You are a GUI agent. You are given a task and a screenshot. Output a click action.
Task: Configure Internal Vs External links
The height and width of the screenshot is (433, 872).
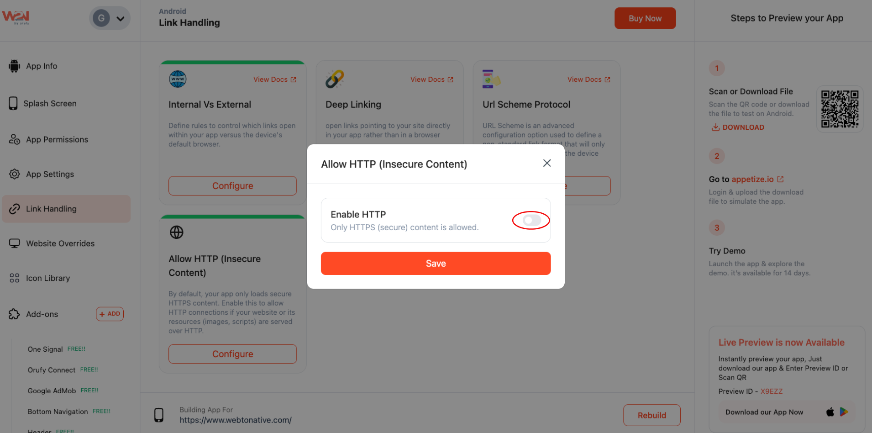(232, 186)
